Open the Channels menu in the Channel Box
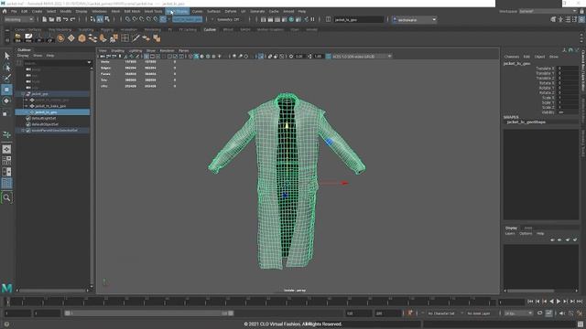This screenshot has height=329, width=586. (x=512, y=57)
